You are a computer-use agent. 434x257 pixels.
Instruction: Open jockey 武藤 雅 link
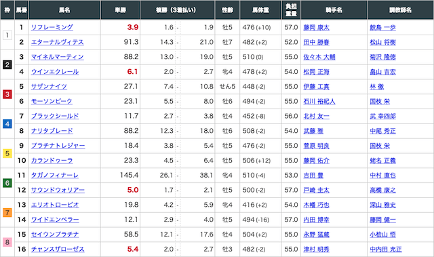click(x=313, y=131)
